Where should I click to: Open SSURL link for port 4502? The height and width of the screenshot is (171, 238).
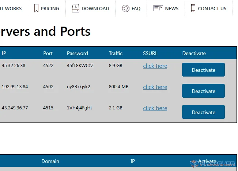[155, 87]
